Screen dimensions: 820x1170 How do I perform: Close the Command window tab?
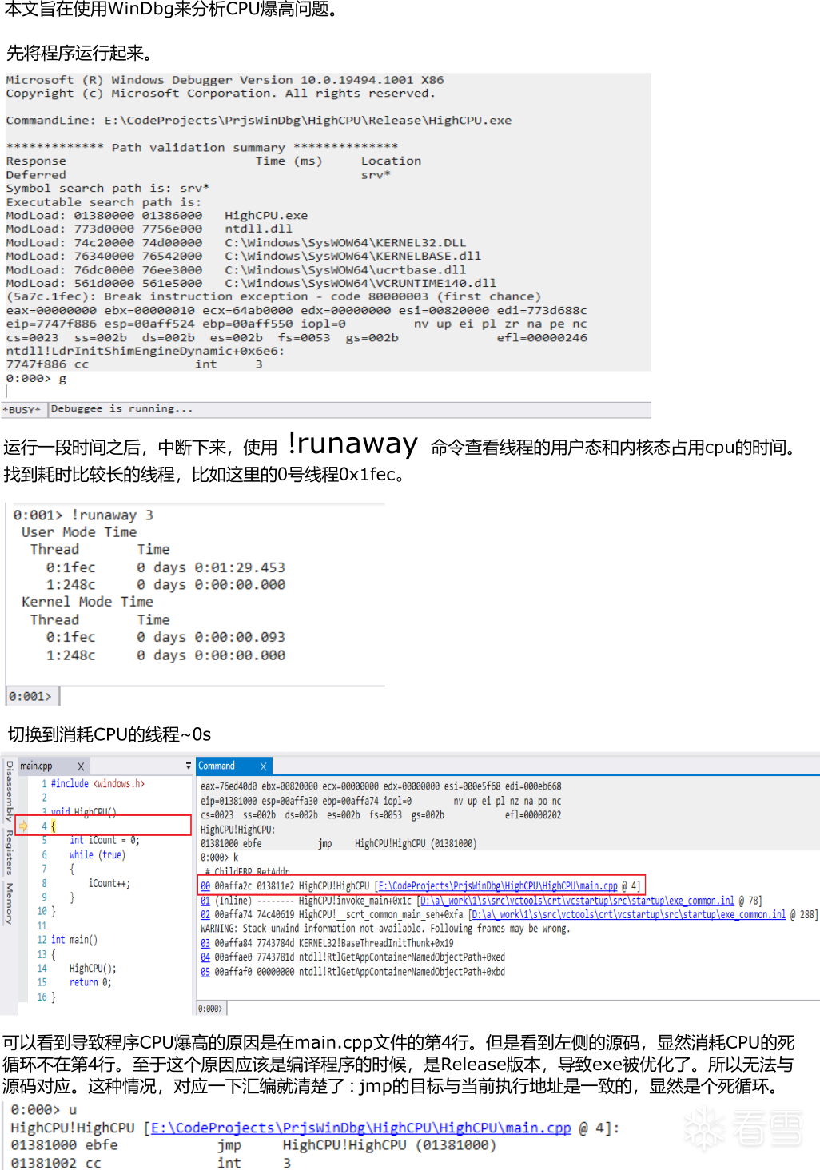(x=263, y=766)
